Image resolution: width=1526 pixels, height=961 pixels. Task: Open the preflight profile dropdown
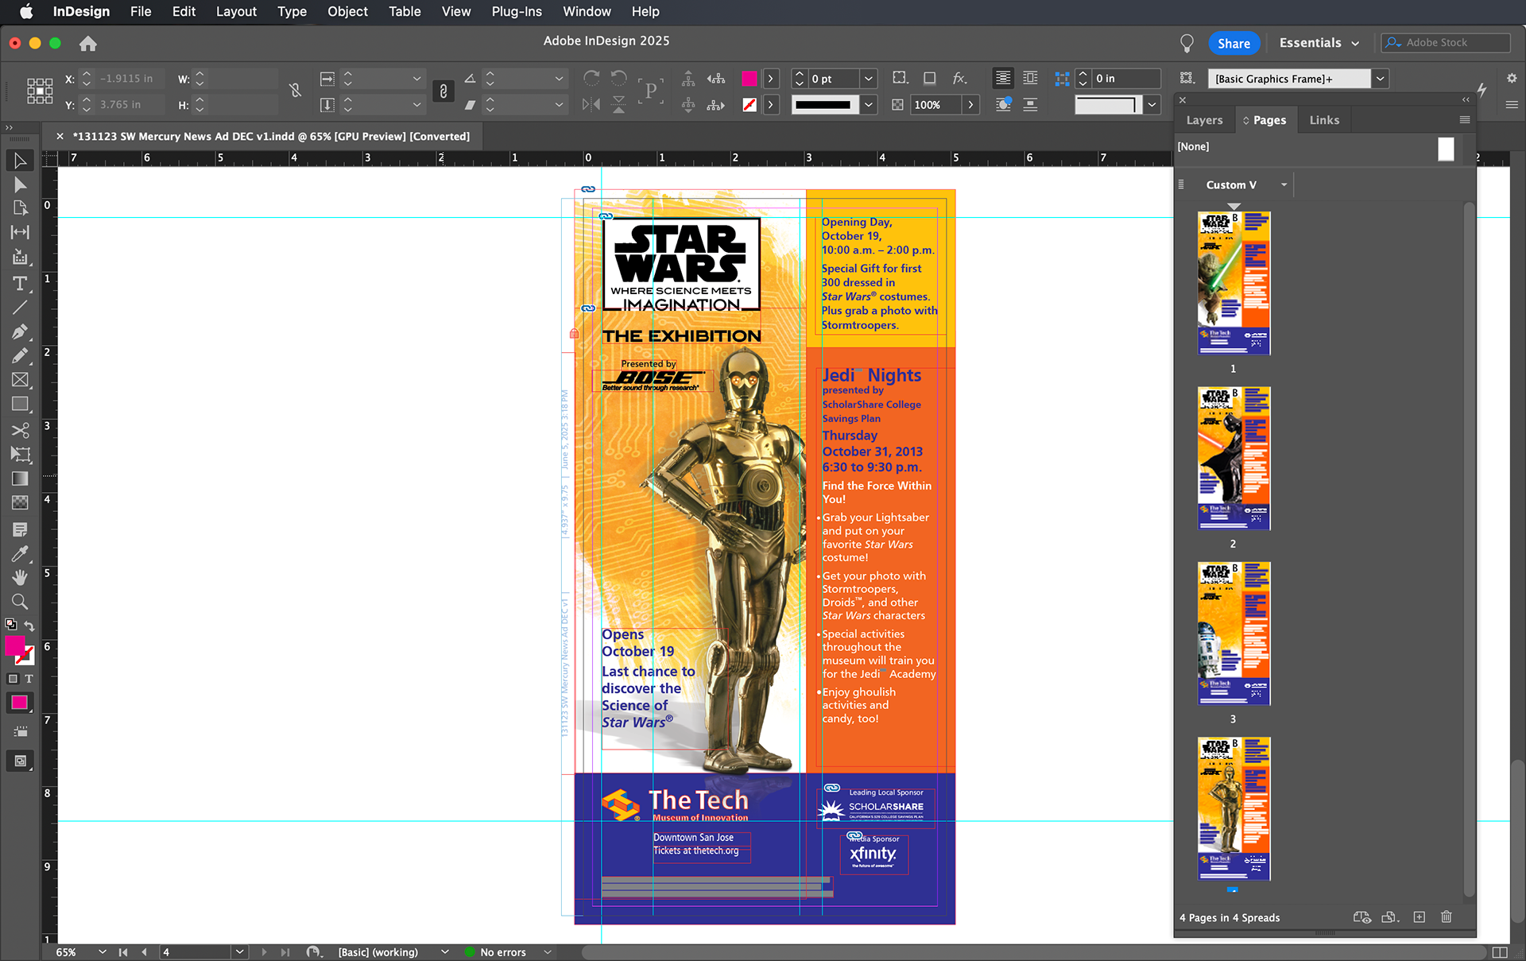tap(445, 951)
